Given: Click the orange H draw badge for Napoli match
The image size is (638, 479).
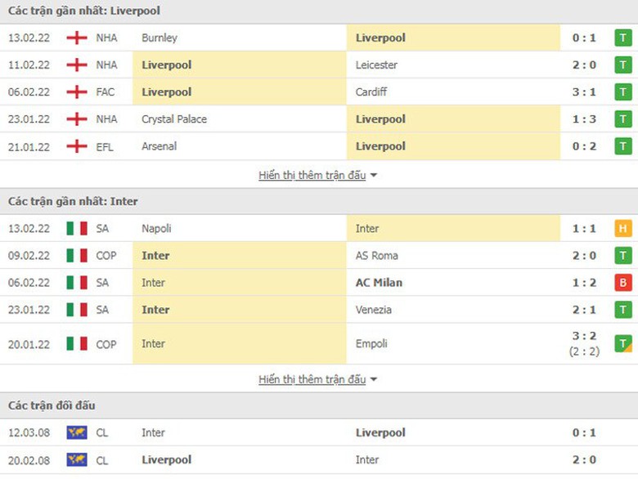Looking at the screenshot, I should 623,229.
